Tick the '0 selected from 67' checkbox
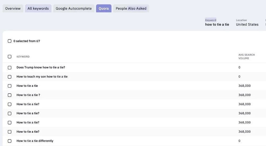Viewport: 266px width, 146px height. pos(9,41)
